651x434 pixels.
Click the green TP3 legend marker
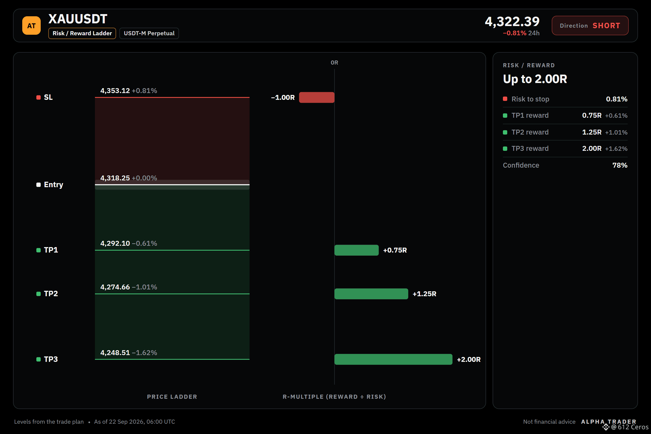tap(39, 359)
